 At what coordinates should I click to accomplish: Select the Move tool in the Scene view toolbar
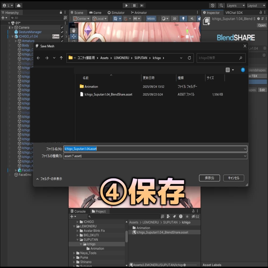pyautogui.click(x=74, y=36)
